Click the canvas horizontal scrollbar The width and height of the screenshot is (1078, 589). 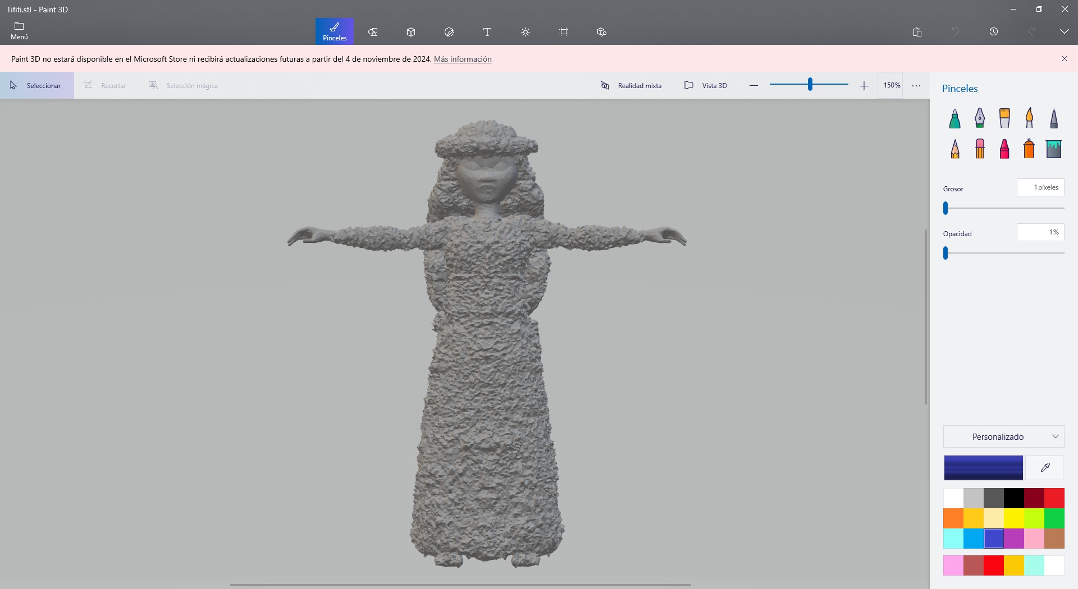[460, 585]
